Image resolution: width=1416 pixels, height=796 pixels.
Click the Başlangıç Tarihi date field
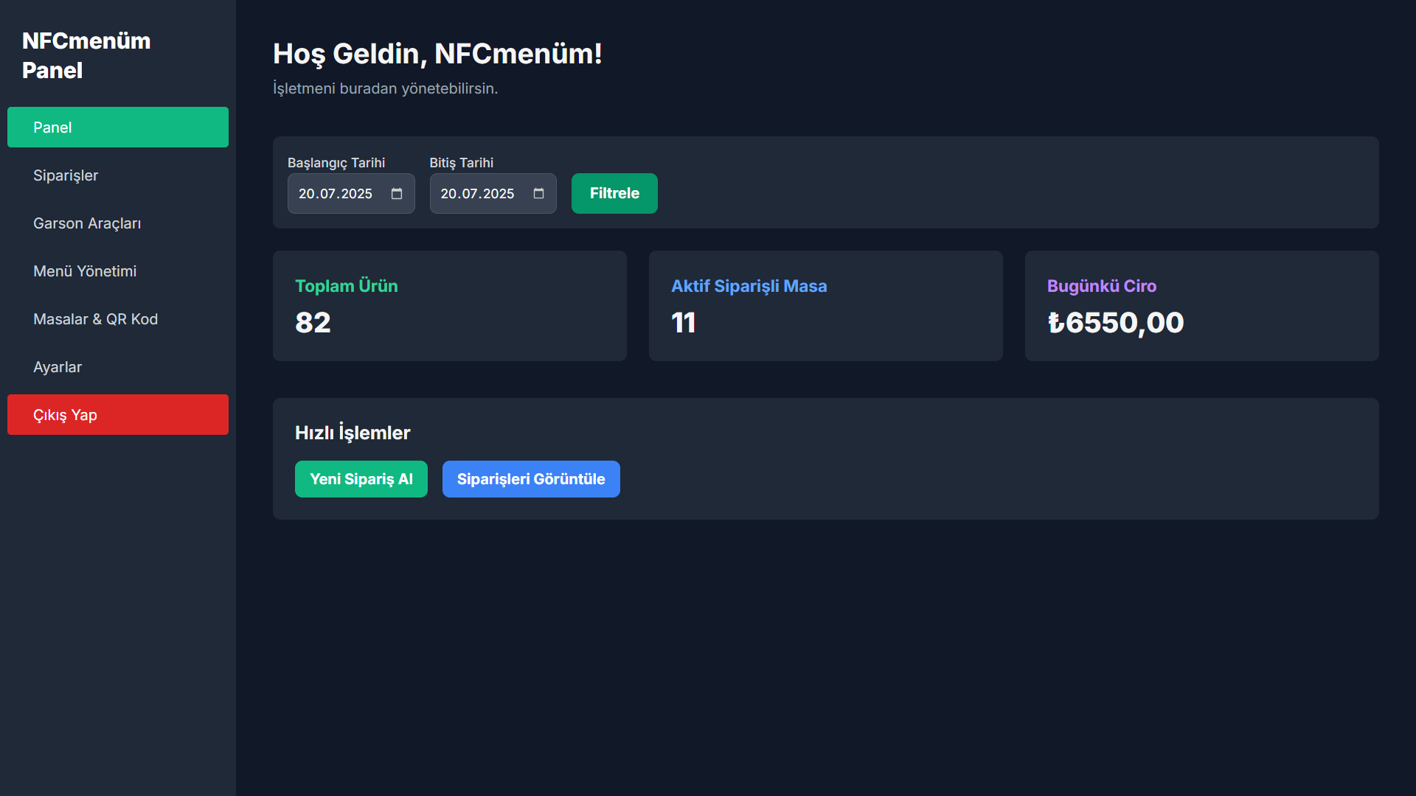pyautogui.click(x=336, y=194)
